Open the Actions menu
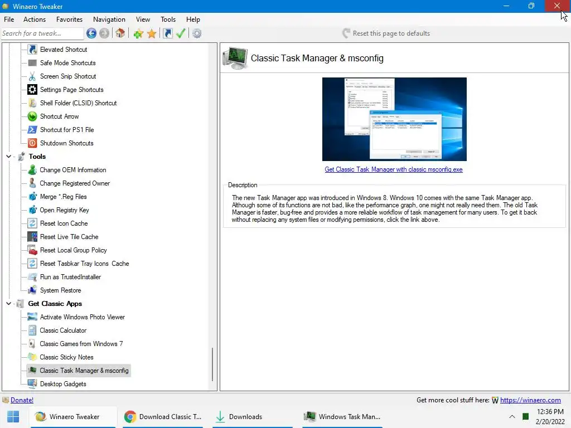Viewport: 571px width, 428px height. pos(35,20)
